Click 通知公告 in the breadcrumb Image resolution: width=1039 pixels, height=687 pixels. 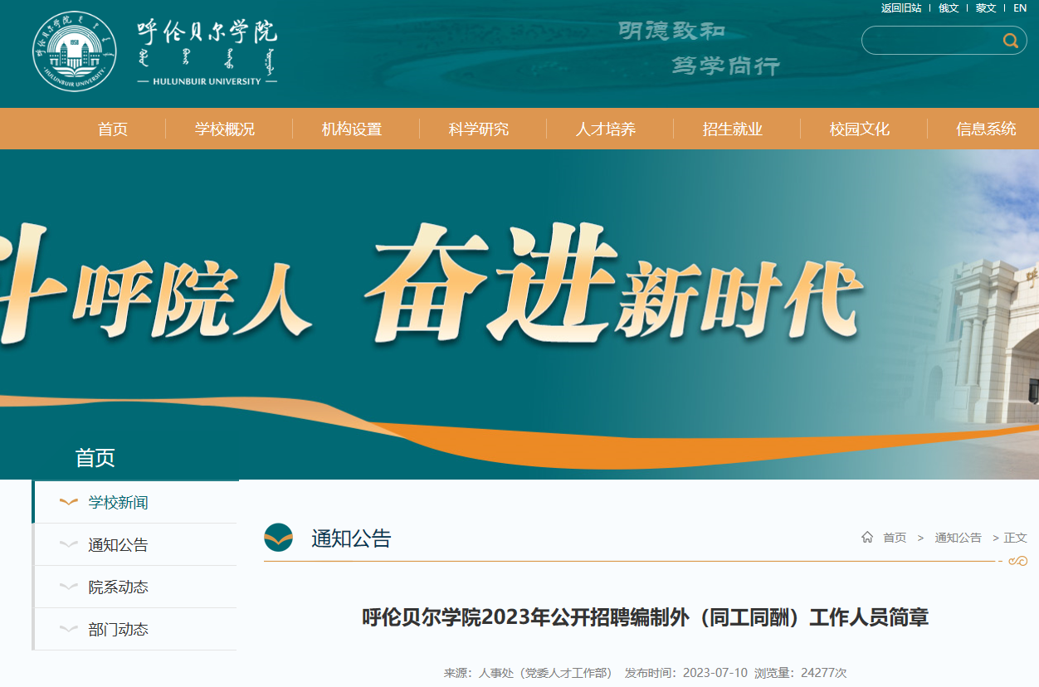click(x=958, y=538)
